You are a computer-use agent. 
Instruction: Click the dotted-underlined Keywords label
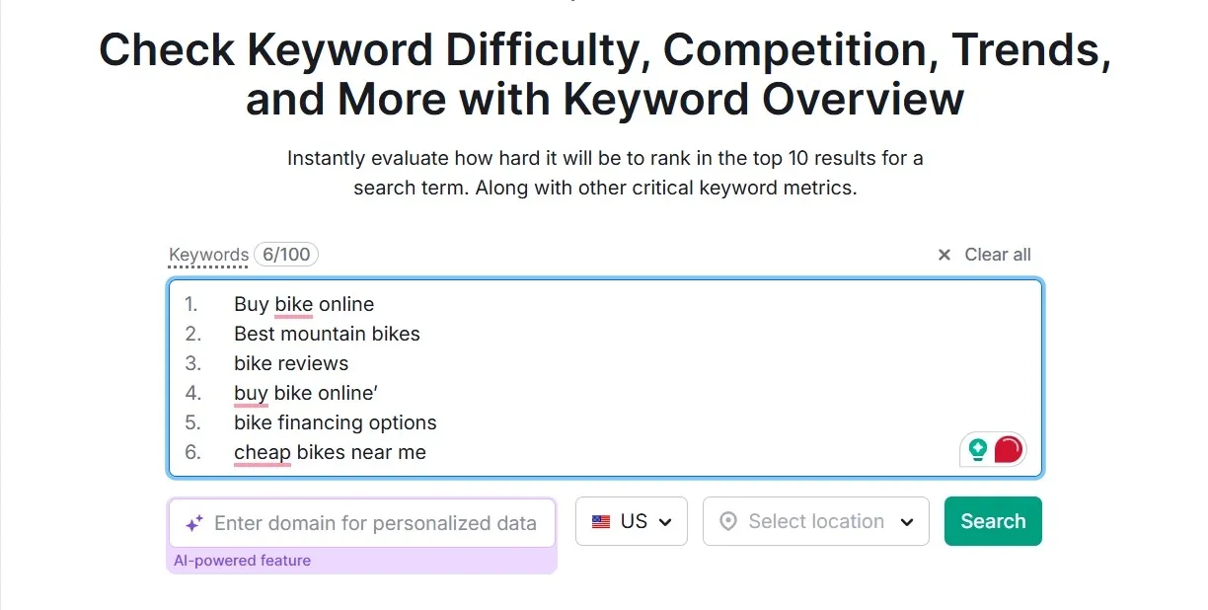click(x=208, y=255)
